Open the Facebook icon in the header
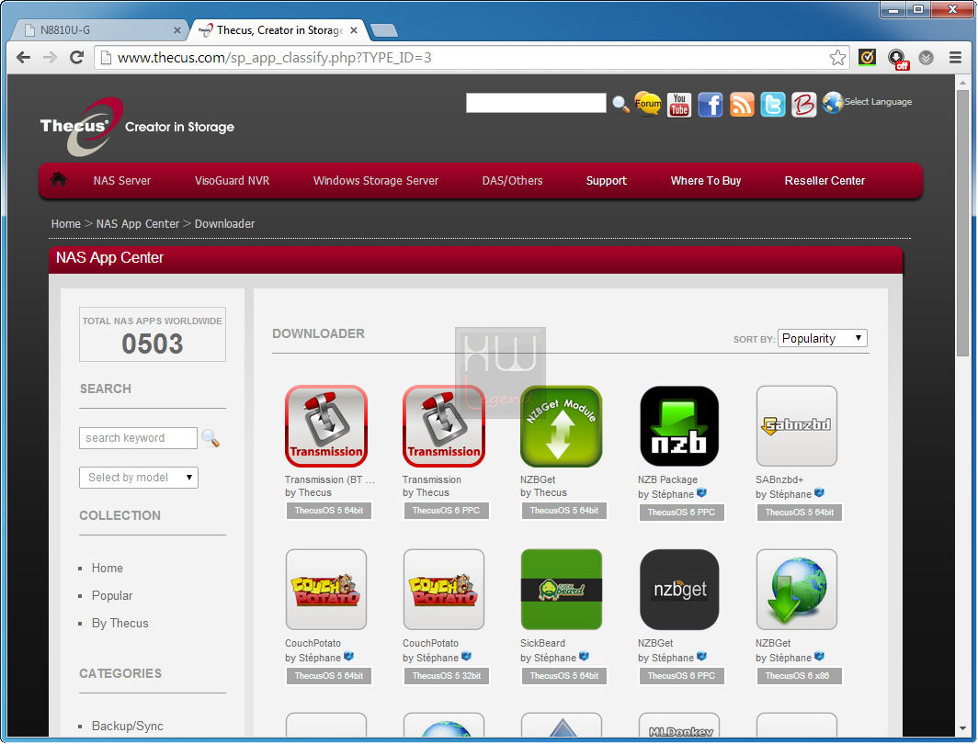 point(711,105)
